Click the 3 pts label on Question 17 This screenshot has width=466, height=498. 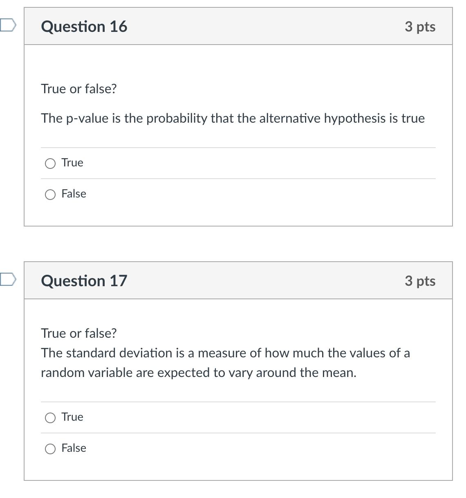point(420,280)
